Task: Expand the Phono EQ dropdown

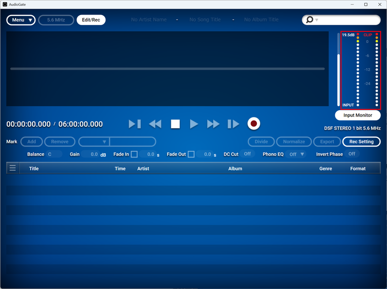Action: tap(296, 154)
